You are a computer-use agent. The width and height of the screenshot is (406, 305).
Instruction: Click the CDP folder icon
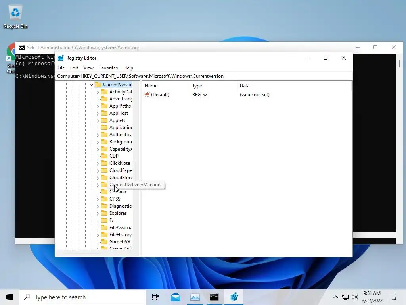point(104,156)
